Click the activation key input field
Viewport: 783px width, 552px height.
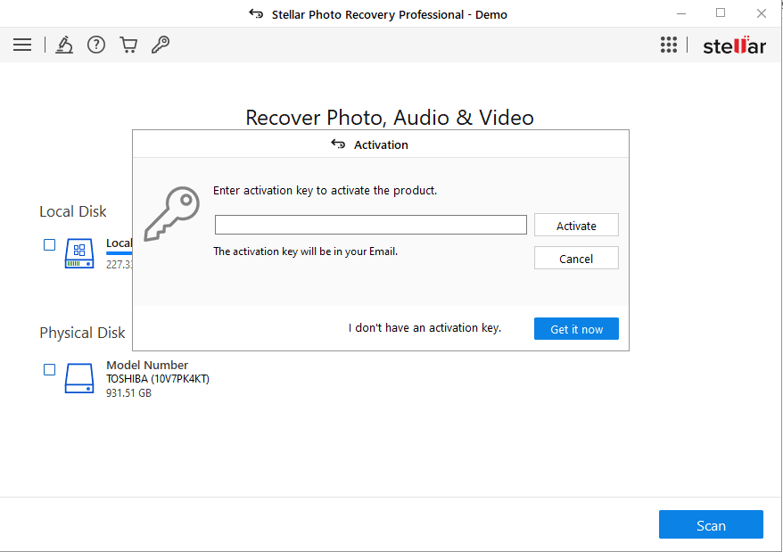tap(370, 225)
